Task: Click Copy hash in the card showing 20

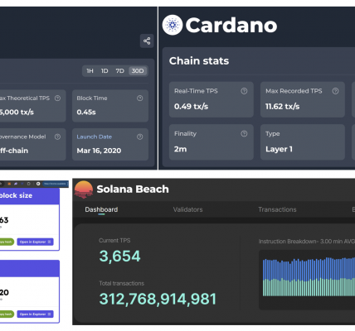Action: point(6,314)
